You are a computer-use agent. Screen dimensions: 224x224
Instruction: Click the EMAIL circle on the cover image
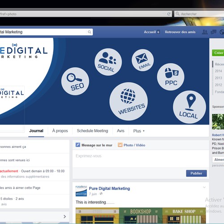(x=143, y=60)
